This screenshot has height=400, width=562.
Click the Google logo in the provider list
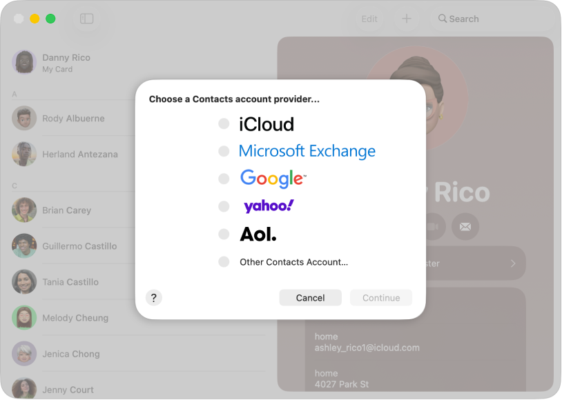pyautogui.click(x=272, y=179)
